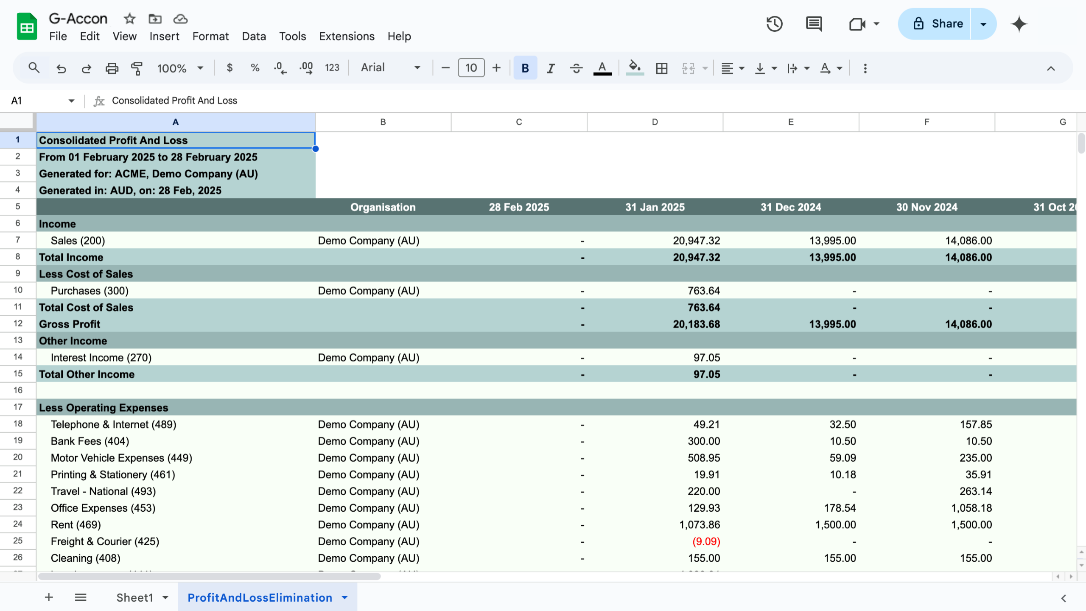Viewport: 1086px width, 611px height.
Task: Click the paint format roller icon
Action: pyautogui.click(x=137, y=68)
